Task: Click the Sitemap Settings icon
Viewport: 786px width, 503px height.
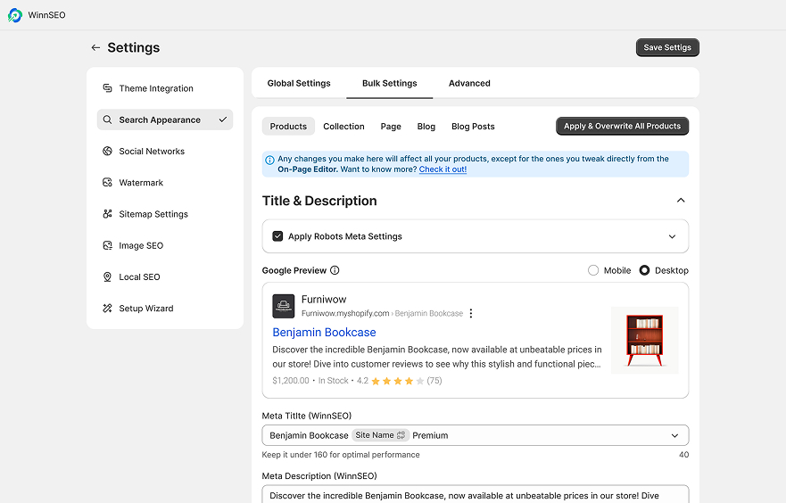Action: pos(107,214)
